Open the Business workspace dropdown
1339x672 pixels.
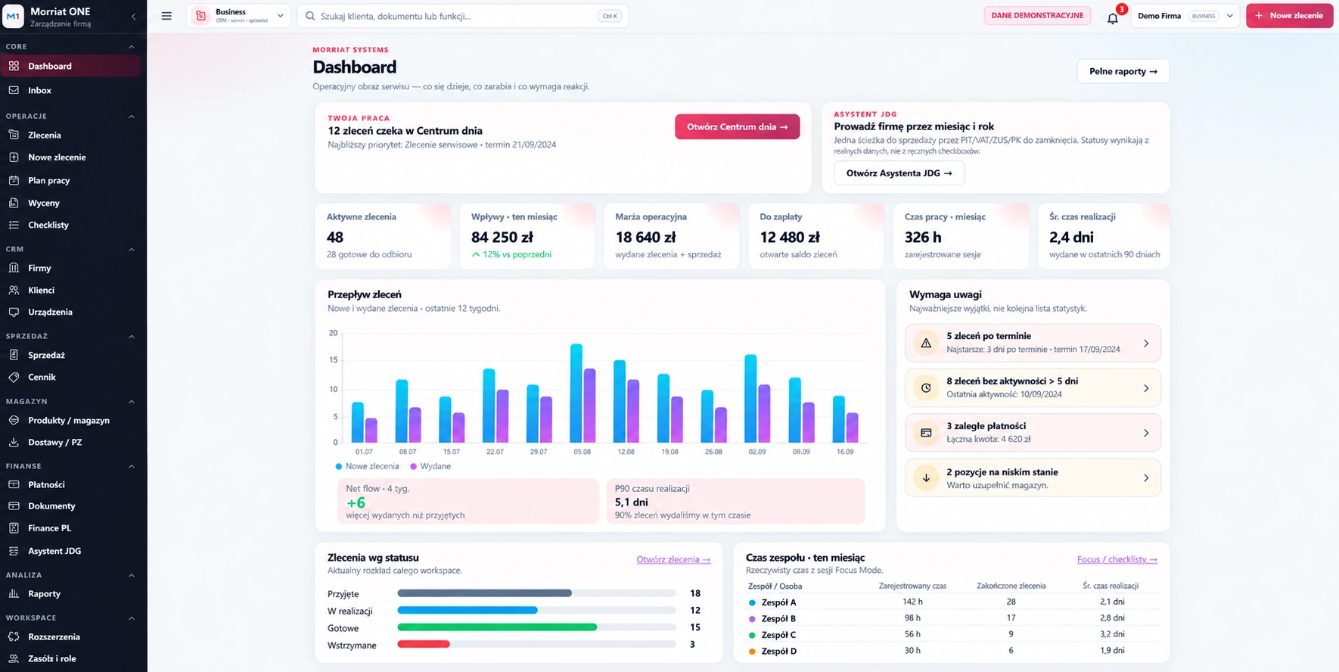238,16
